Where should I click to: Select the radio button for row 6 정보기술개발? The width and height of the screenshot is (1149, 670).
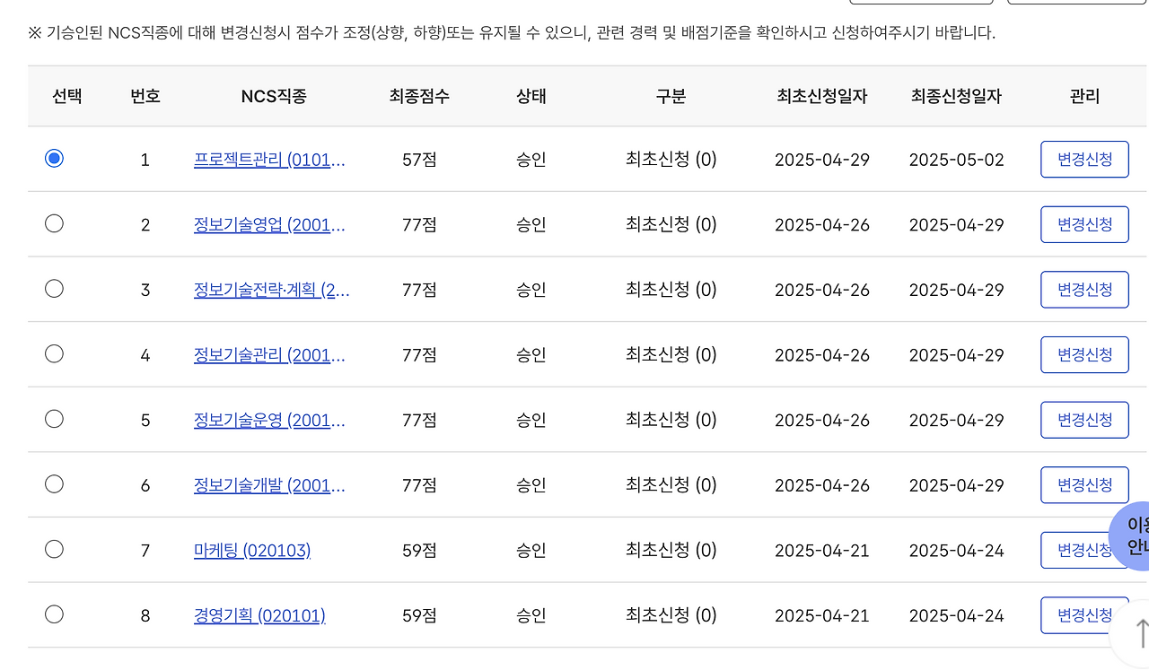(x=54, y=483)
